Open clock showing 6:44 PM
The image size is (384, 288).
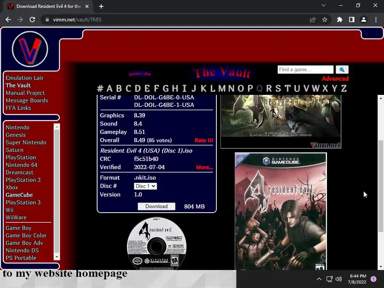tap(357, 279)
